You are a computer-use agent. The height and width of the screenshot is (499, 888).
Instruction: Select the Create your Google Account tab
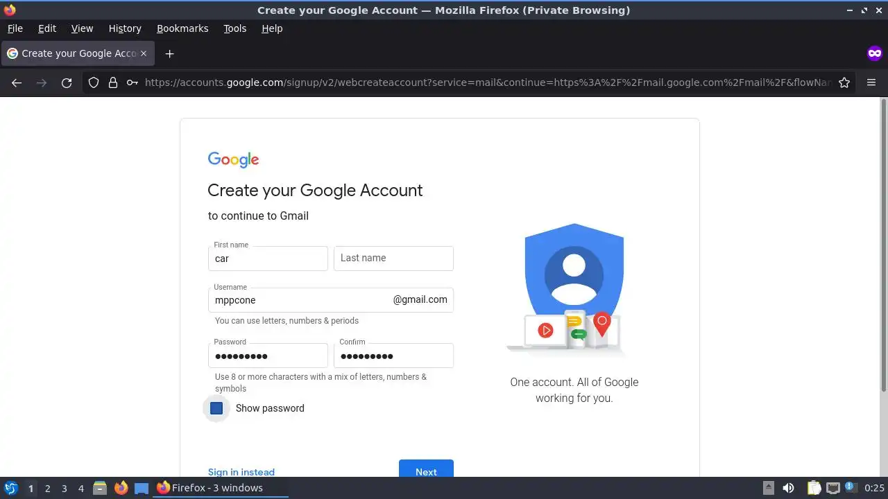pos(76,53)
